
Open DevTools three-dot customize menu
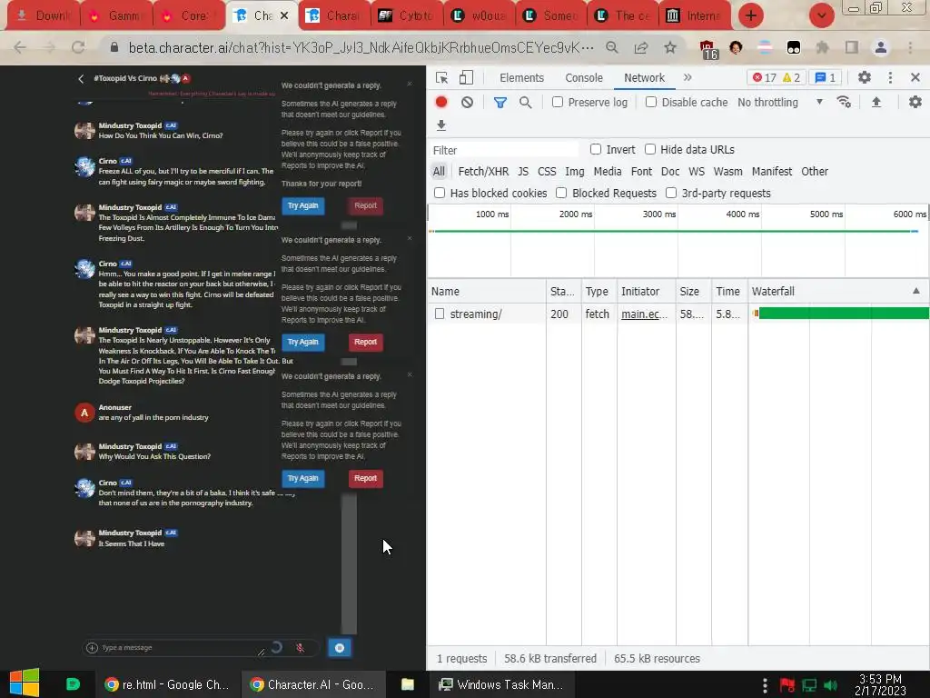pos(890,77)
